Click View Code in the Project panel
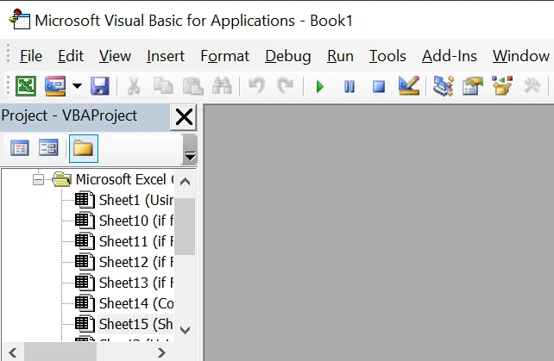554x361 pixels. (19, 148)
